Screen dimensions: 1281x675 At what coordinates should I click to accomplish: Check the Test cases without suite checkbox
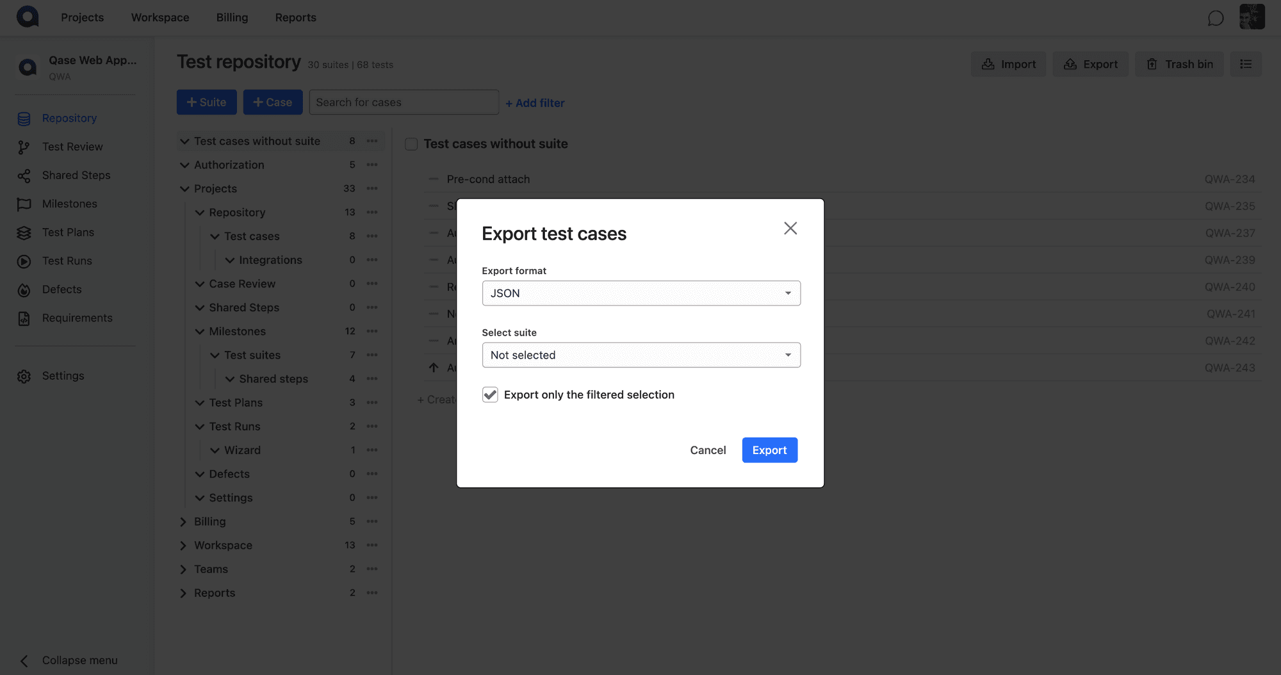click(411, 144)
